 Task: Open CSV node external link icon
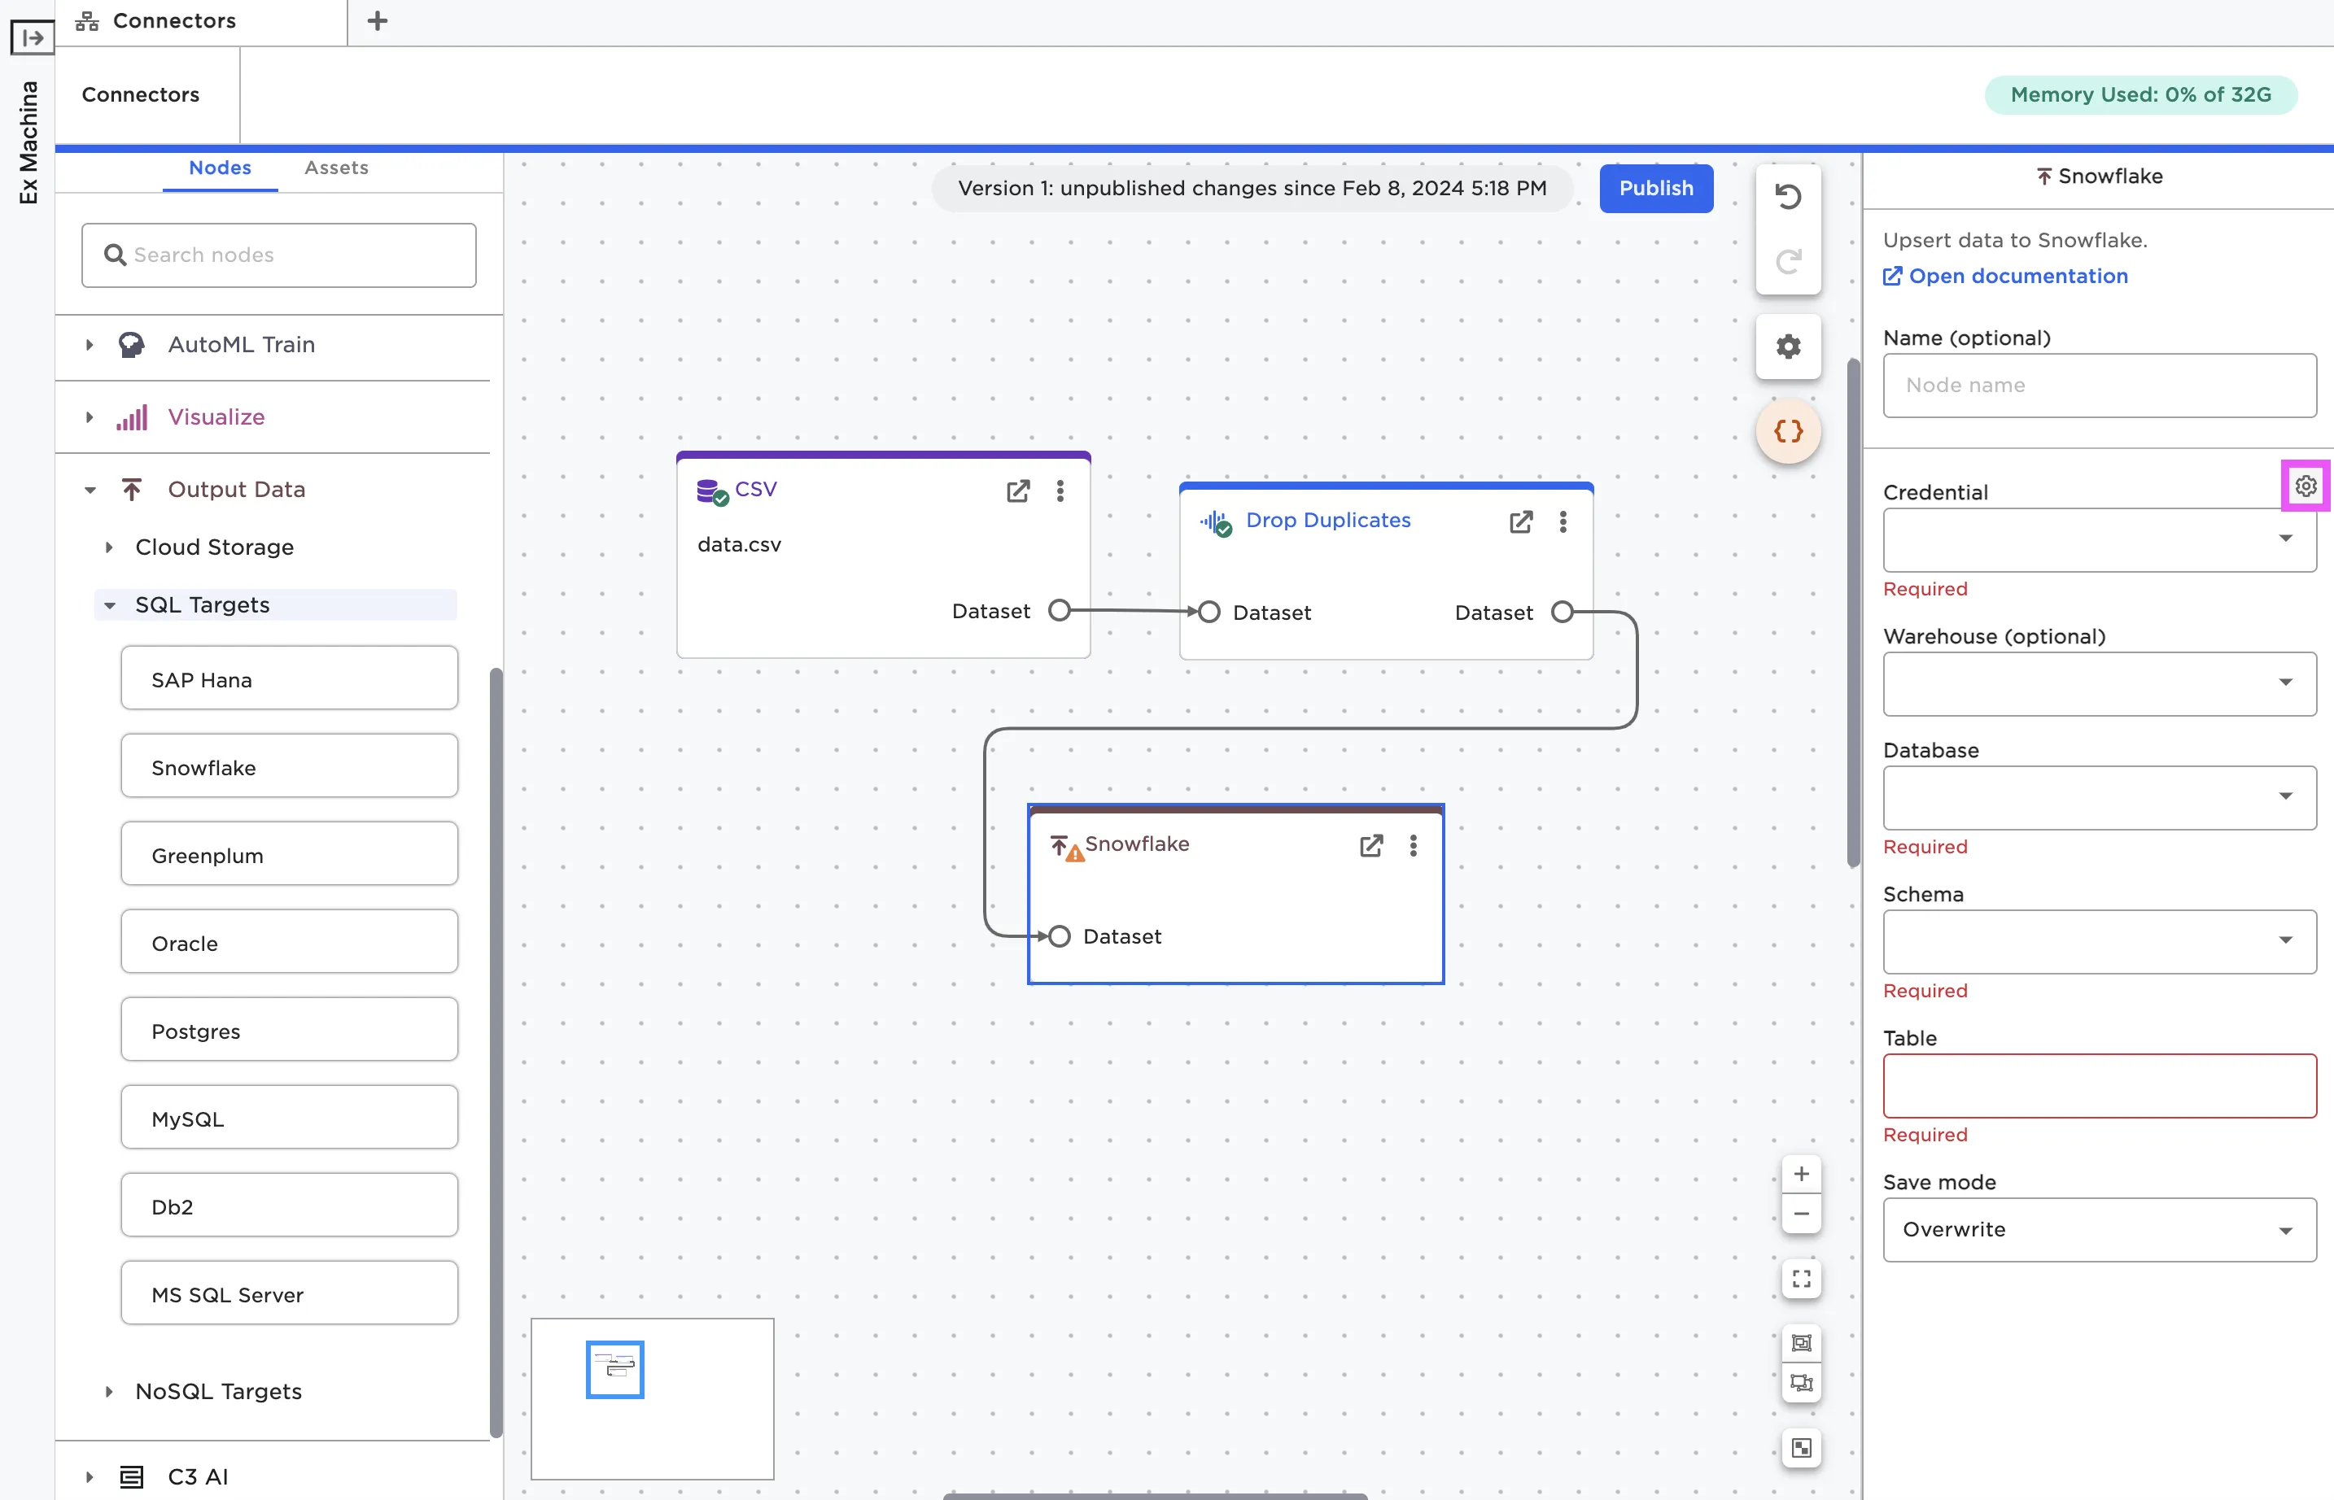(x=1017, y=491)
